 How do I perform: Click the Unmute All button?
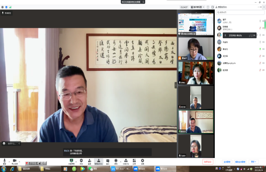240,162
